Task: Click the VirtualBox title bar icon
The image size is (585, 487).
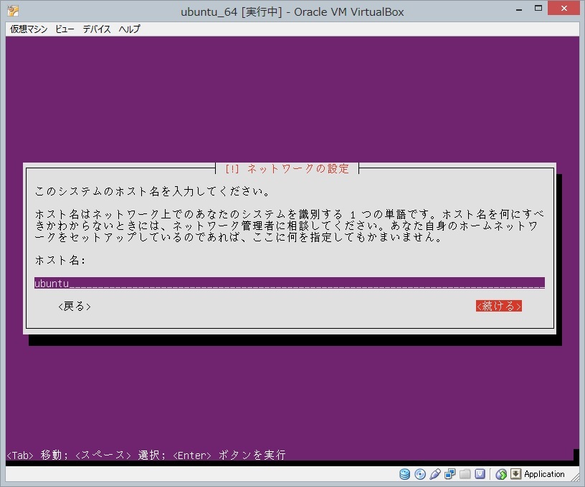Action: click(x=13, y=11)
